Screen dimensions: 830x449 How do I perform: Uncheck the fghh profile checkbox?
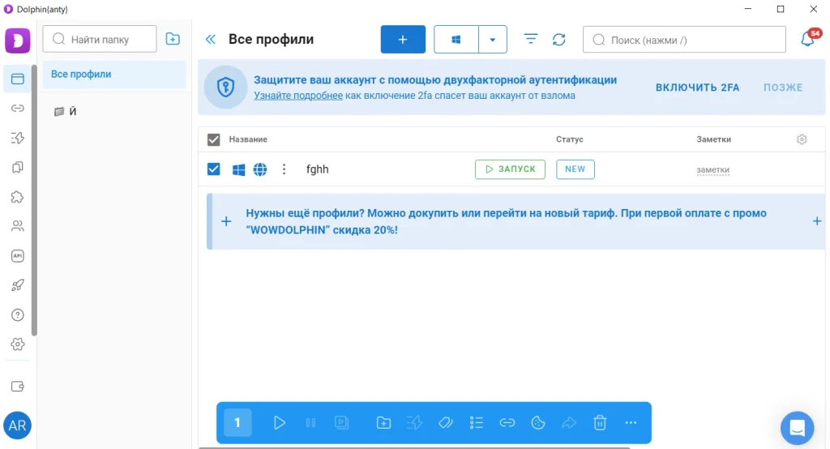point(213,169)
